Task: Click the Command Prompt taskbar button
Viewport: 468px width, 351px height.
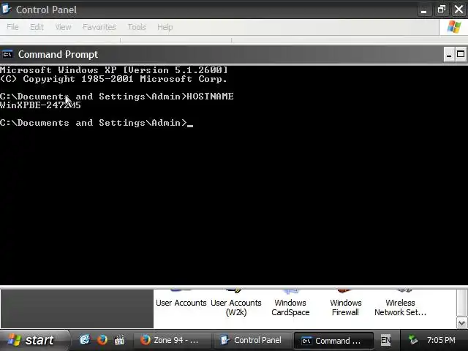Action: click(333, 341)
